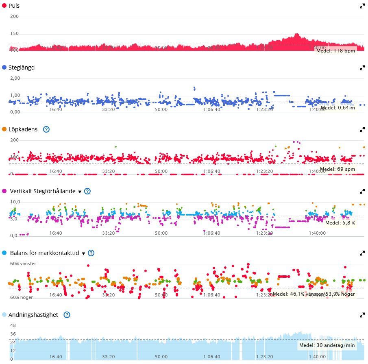Expand the Steglängd chart to fullscreen
This screenshot has width=368, height=364.
[362, 68]
